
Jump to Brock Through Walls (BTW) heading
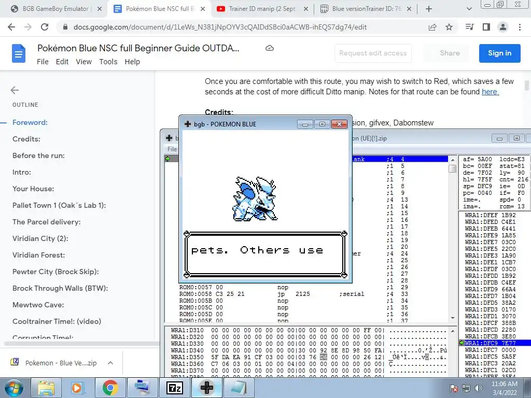click(60, 288)
